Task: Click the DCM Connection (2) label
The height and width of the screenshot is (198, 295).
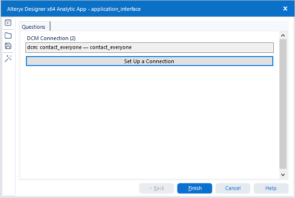Action: click(x=51, y=38)
